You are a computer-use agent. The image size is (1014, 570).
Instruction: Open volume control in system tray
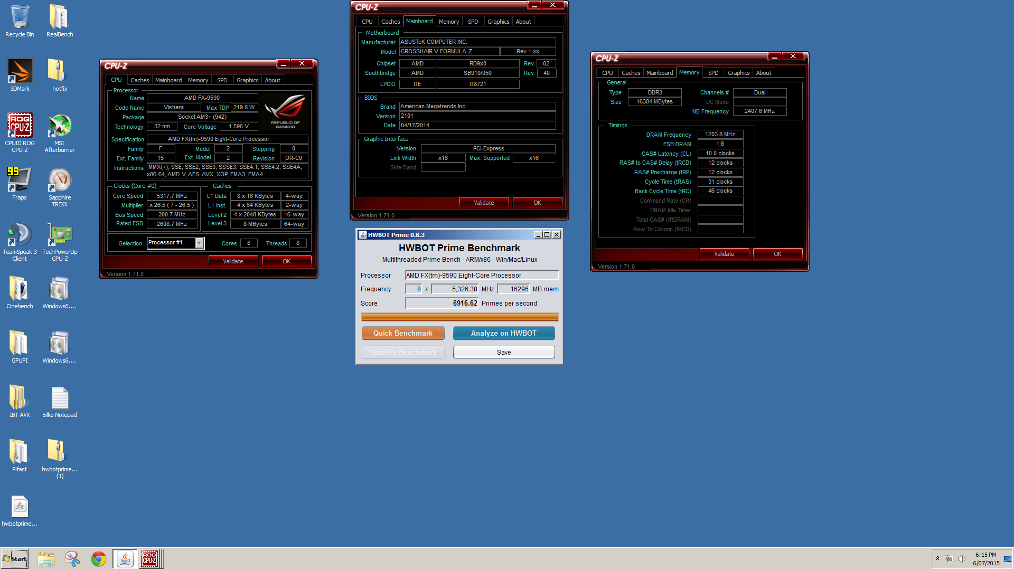click(x=962, y=559)
